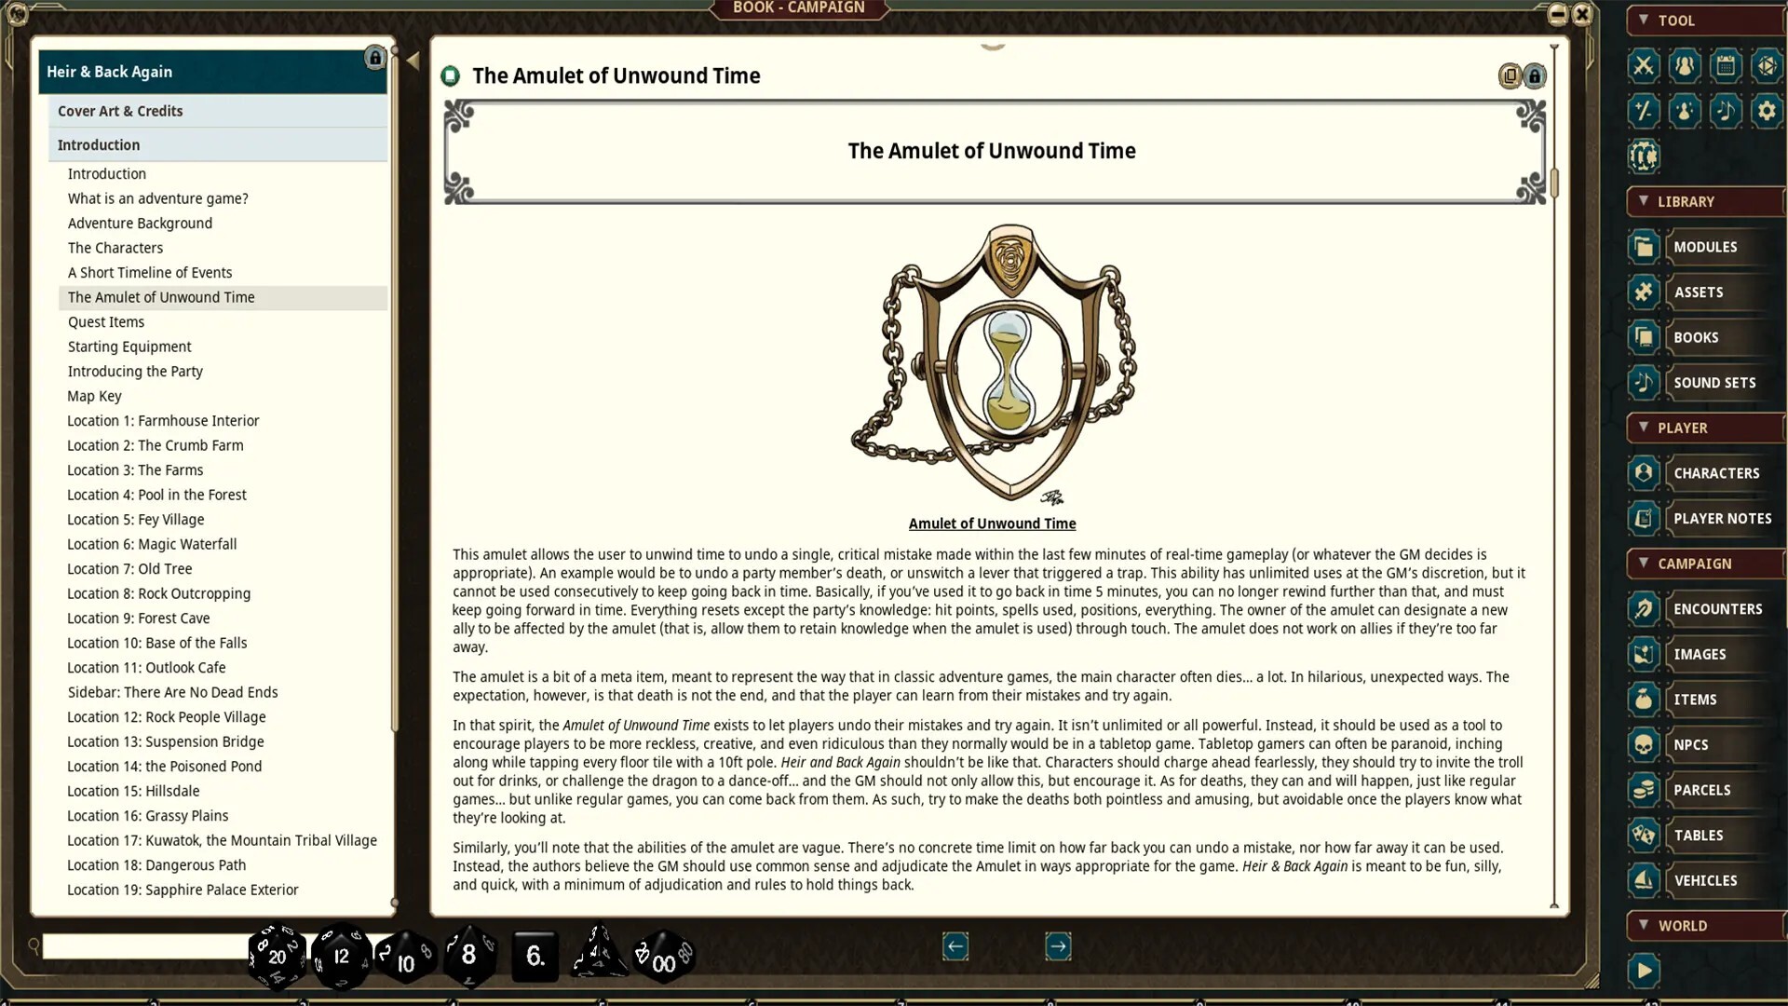Screen dimensions: 1788x1006
Task: Roll the black d20 die at the bottom
Action: 275,955
